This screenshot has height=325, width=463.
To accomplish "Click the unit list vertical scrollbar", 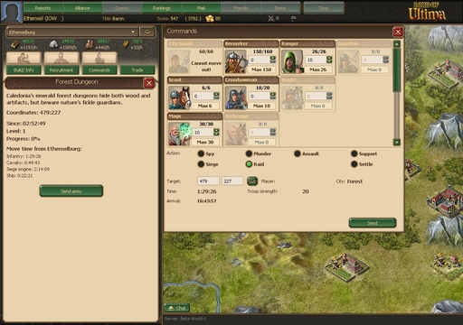I will click(x=397, y=93).
